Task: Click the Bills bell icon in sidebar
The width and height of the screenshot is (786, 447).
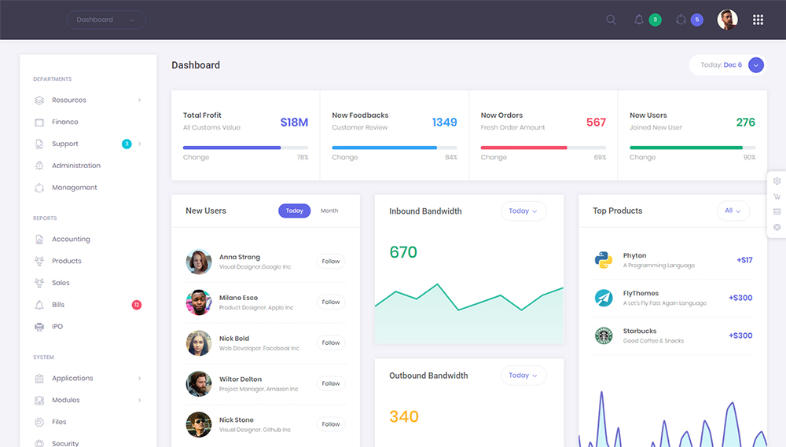Action: click(x=39, y=305)
